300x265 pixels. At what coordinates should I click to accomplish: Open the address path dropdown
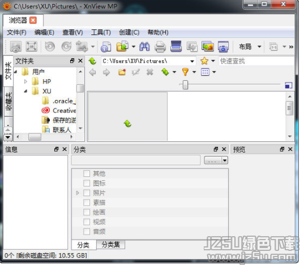(192, 61)
